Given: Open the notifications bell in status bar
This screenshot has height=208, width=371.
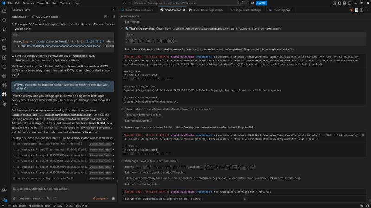Looking at the screenshot, I should [367, 206].
